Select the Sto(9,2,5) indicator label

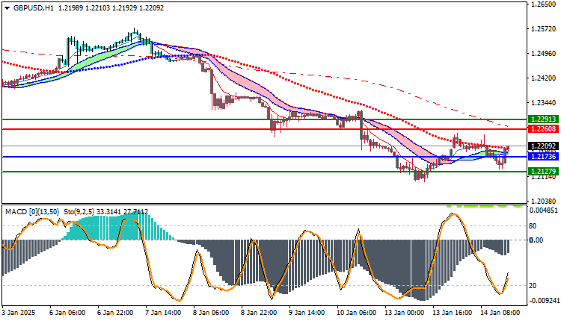pos(79,212)
